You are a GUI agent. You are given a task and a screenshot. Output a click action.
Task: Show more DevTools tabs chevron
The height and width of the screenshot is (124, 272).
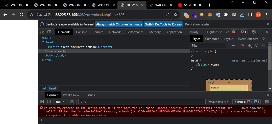coord(227,32)
